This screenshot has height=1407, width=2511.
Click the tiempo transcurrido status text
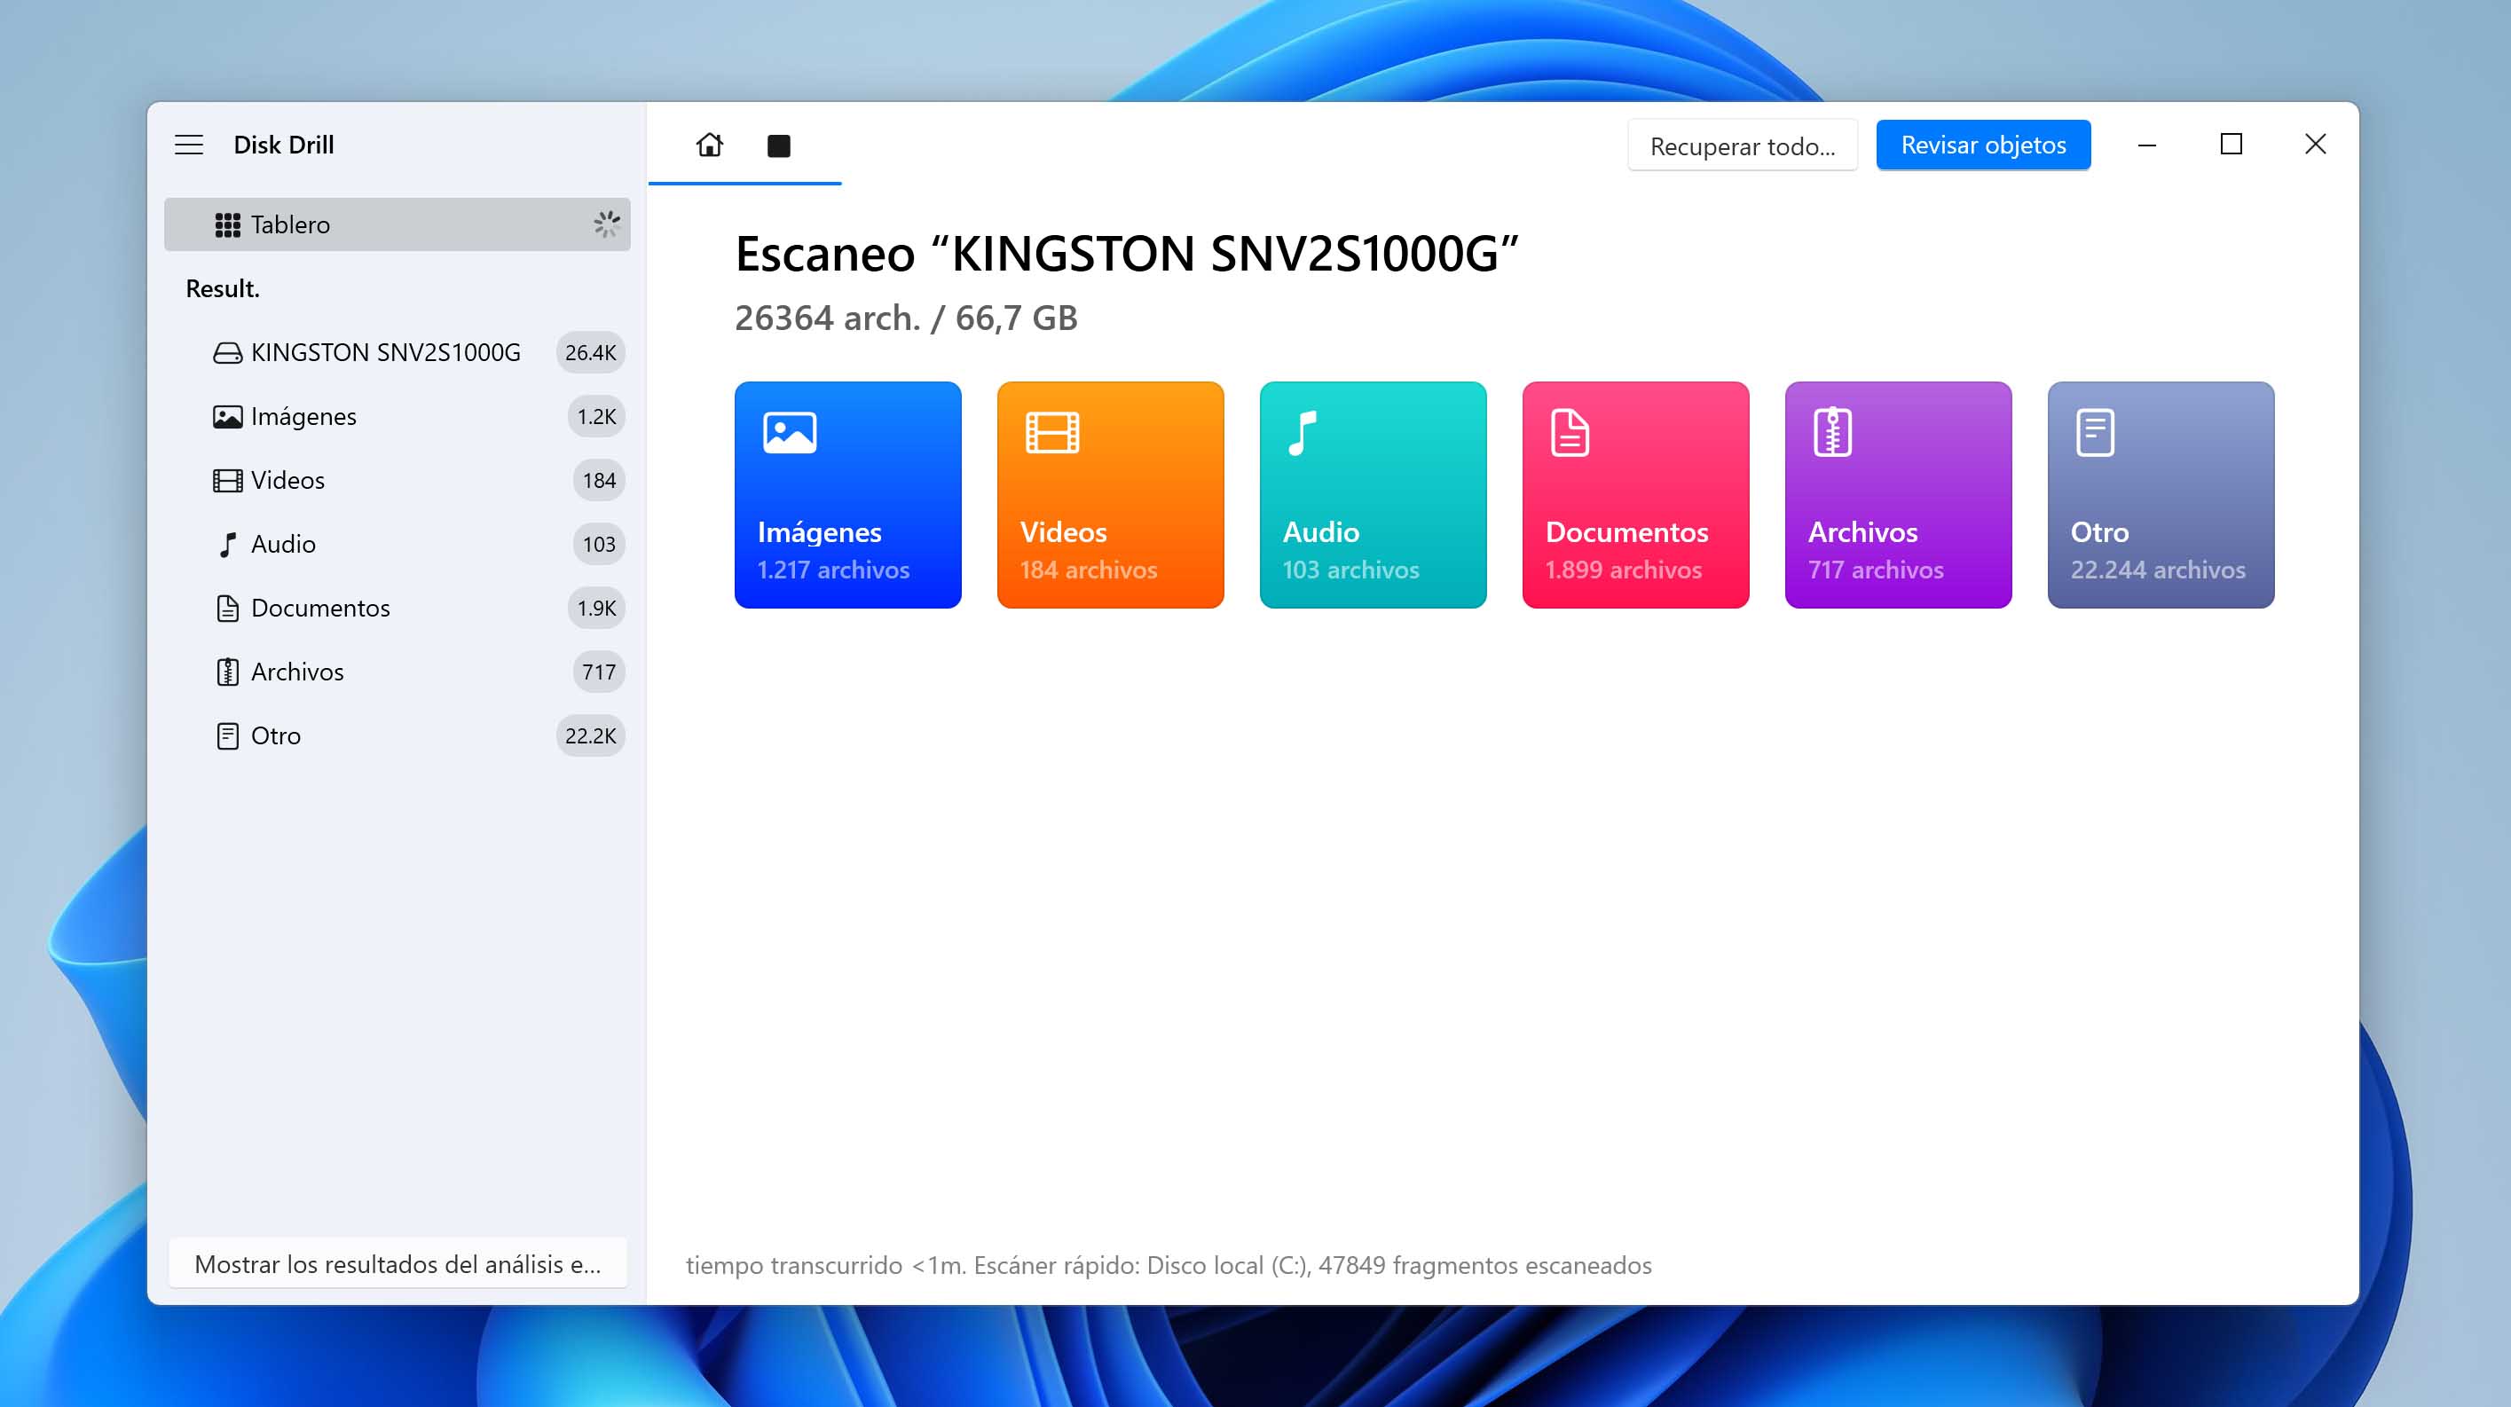pos(1169,1265)
